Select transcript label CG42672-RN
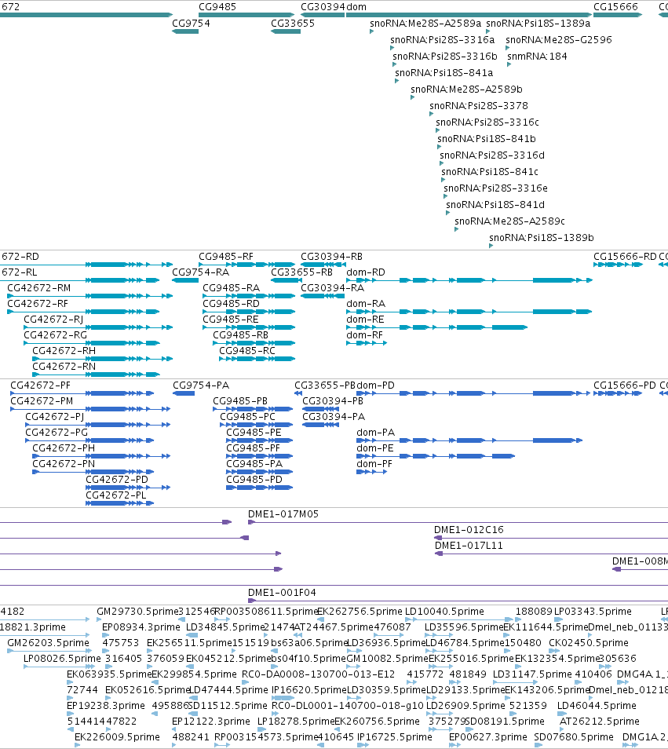Viewport: 668px width, 749px height. click(x=64, y=367)
